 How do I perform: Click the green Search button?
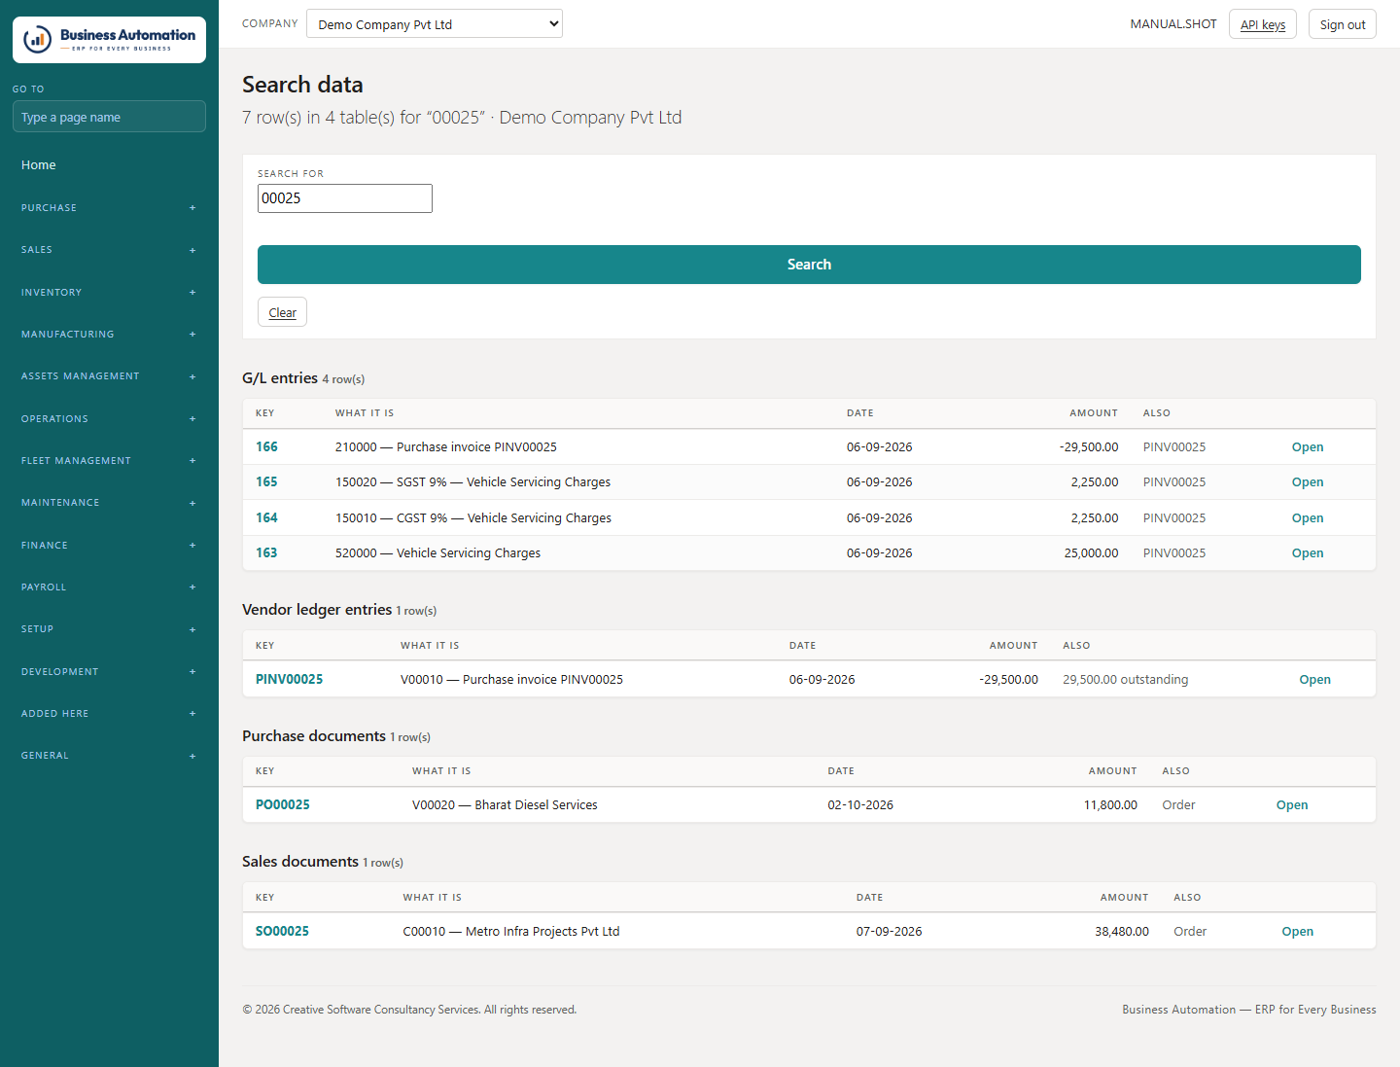click(x=809, y=265)
